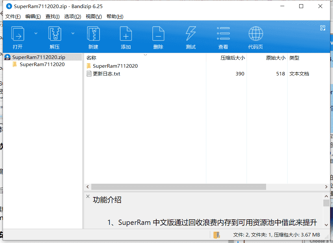The height and width of the screenshot is (243, 333).
Task: Click the Extract (解压) toolbar icon
Action: [55, 33]
